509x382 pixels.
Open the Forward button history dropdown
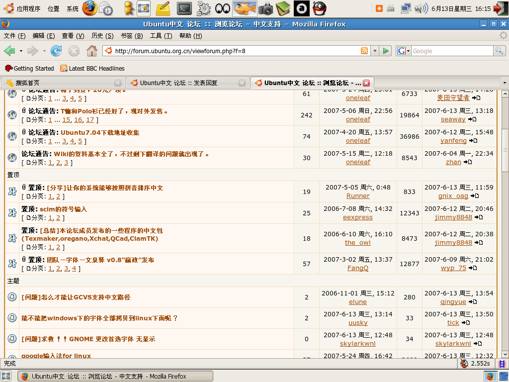pos(44,51)
